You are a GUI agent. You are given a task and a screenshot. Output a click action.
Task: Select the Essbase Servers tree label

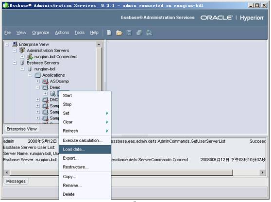click(43, 63)
